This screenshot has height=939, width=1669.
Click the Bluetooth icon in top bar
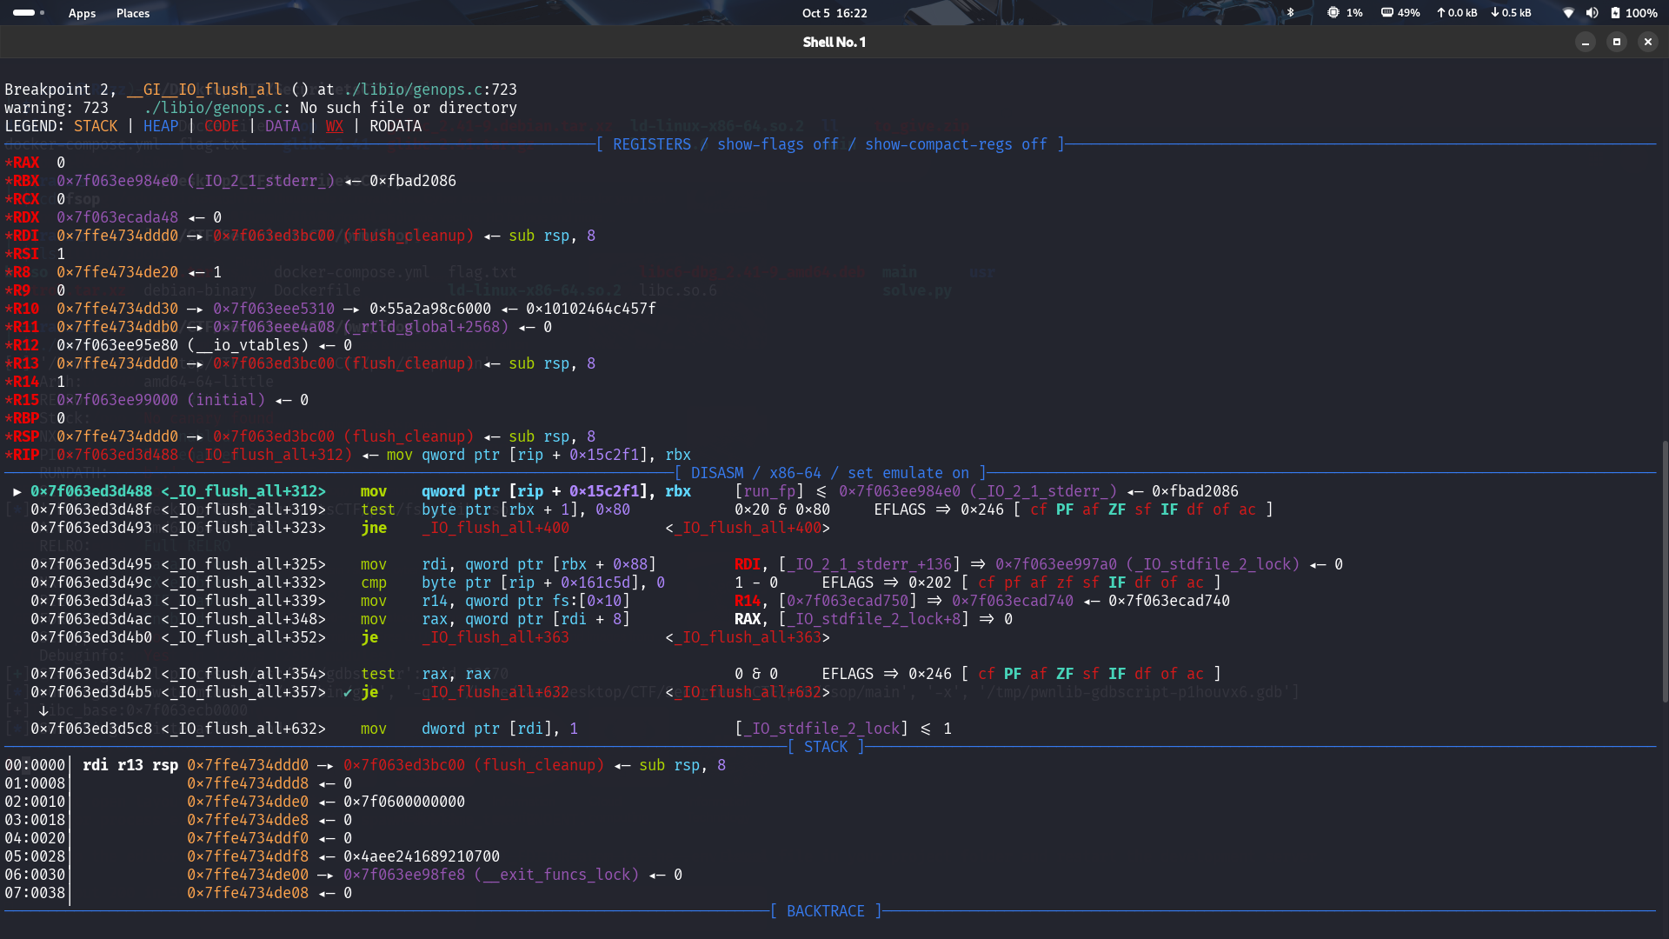click(x=1290, y=13)
